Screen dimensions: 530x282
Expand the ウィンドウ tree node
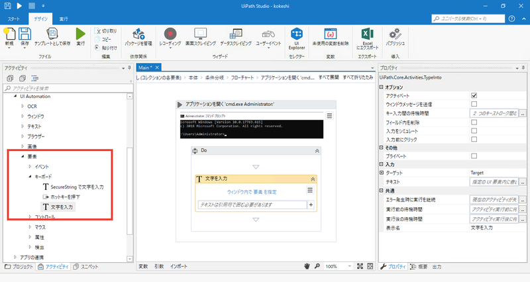23,117
